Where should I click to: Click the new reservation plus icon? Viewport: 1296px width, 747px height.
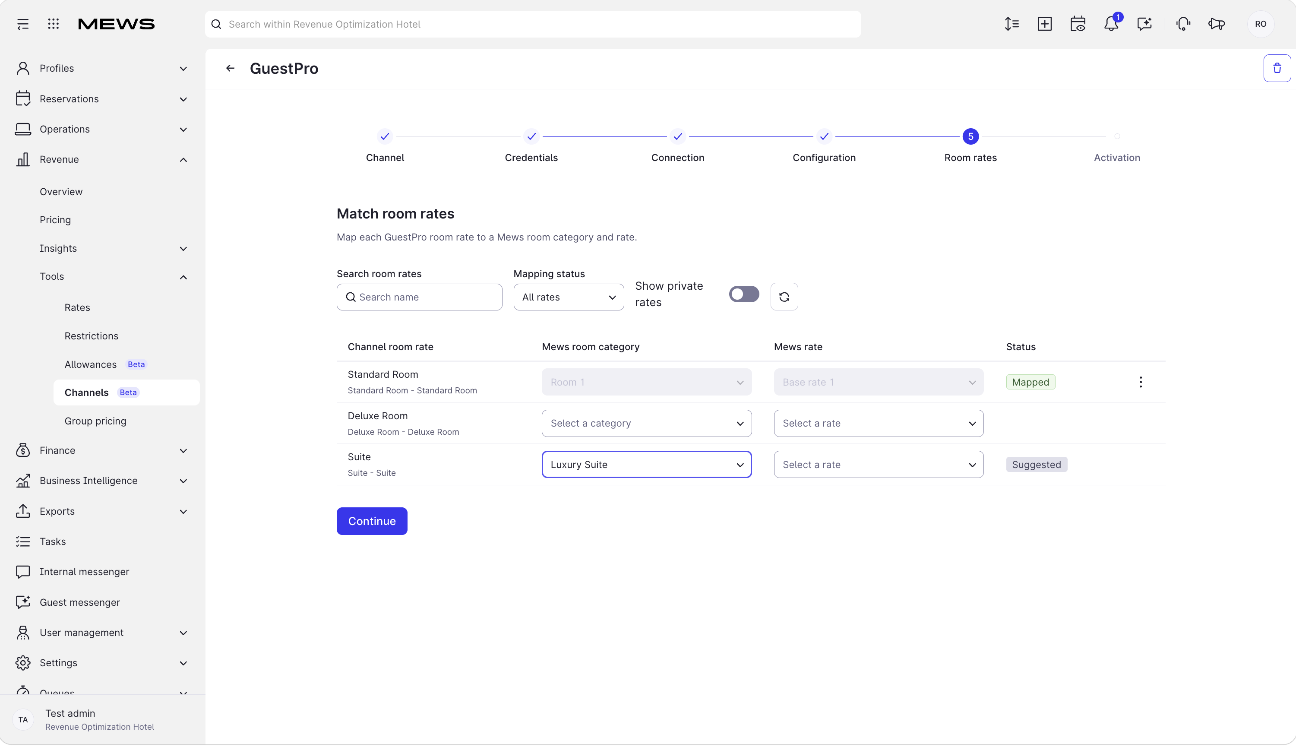1045,24
